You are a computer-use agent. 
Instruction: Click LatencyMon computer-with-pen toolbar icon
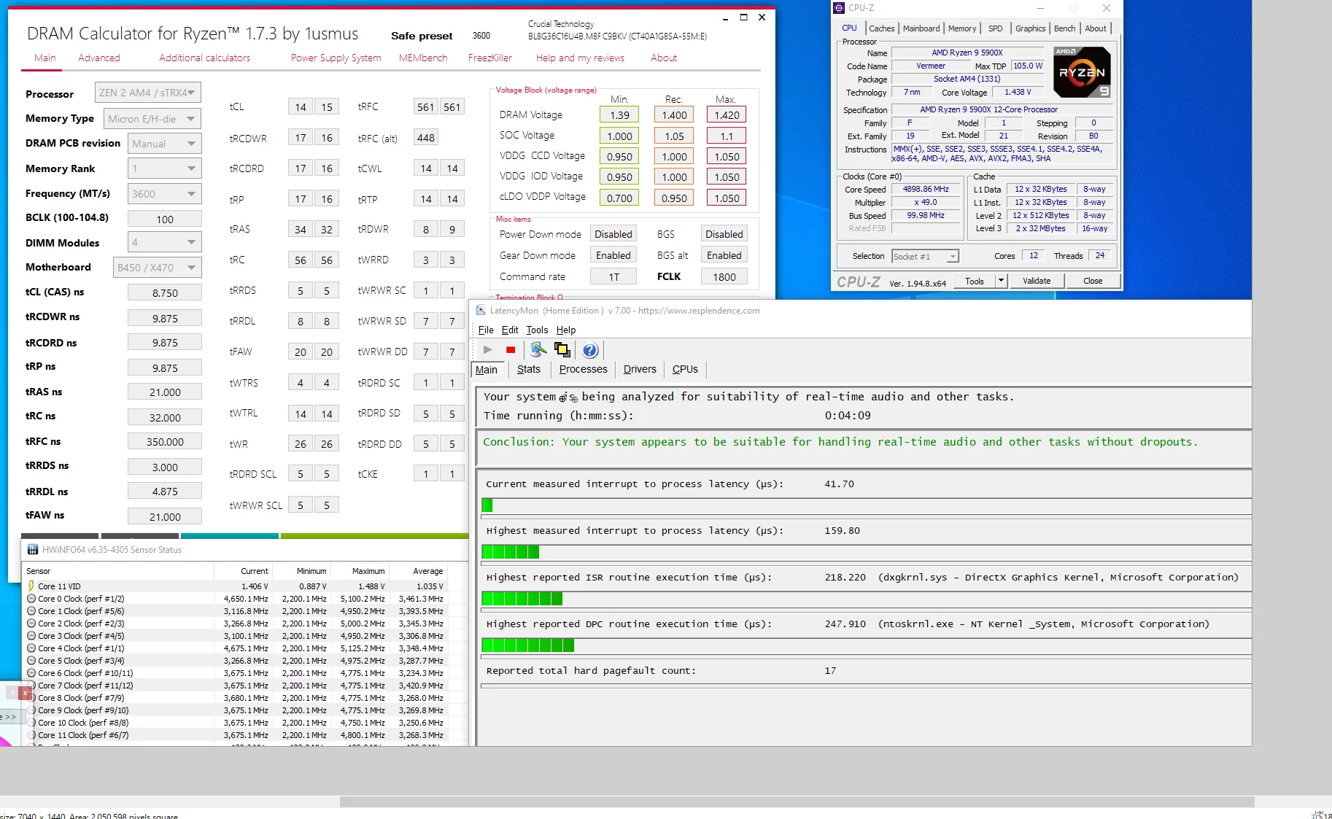(x=538, y=350)
